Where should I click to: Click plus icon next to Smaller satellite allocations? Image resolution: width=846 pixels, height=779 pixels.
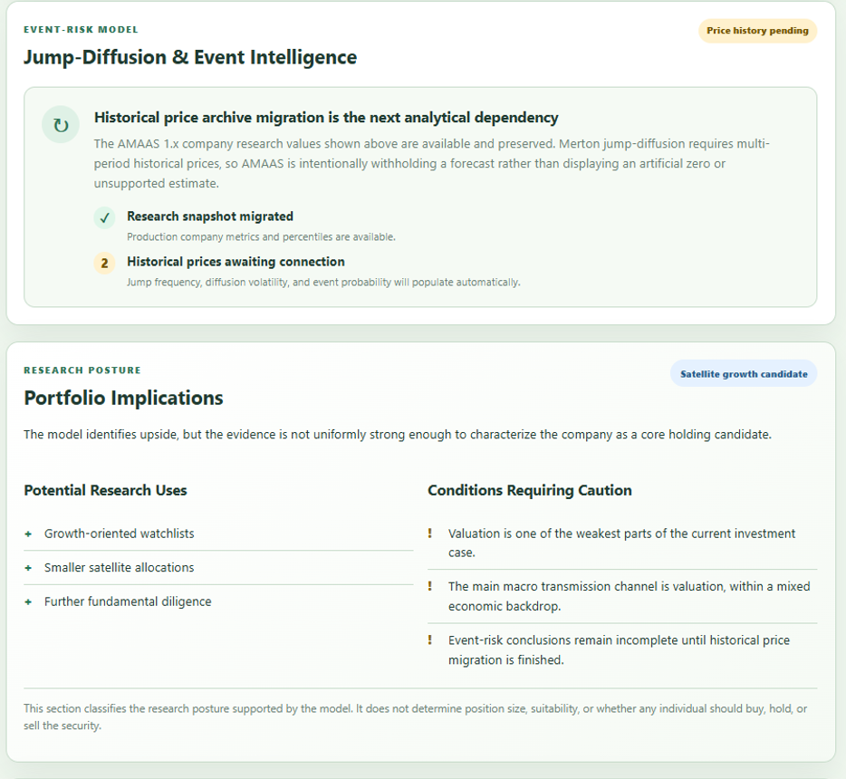point(28,568)
